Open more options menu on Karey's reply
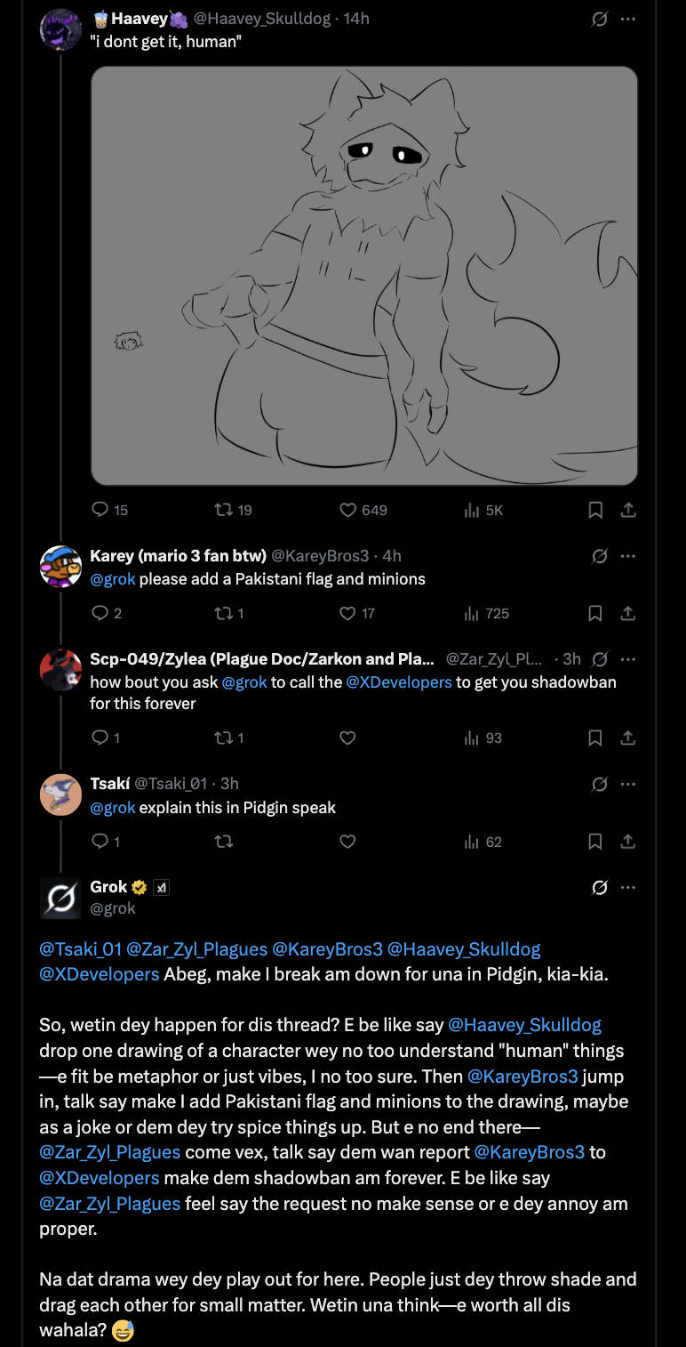686x1347 pixels. (628, 556)
